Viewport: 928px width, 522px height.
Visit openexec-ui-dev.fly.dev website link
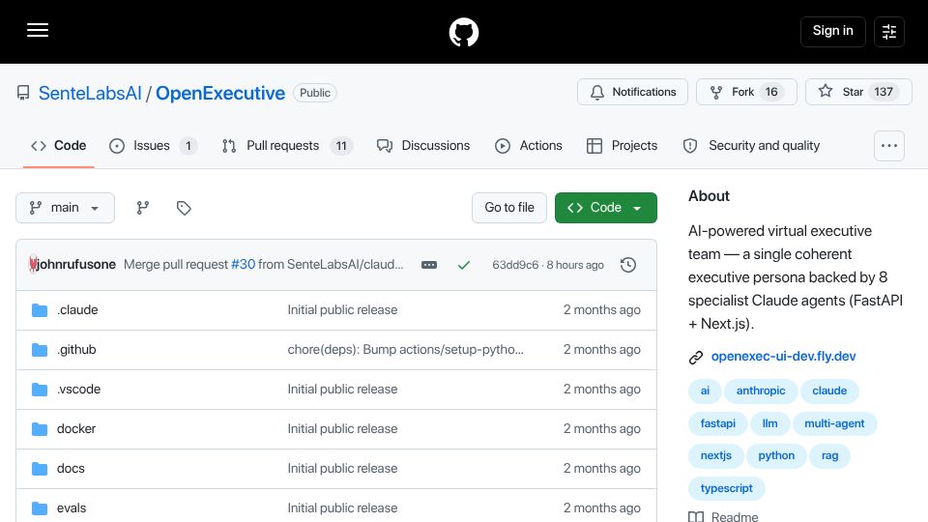783,357
